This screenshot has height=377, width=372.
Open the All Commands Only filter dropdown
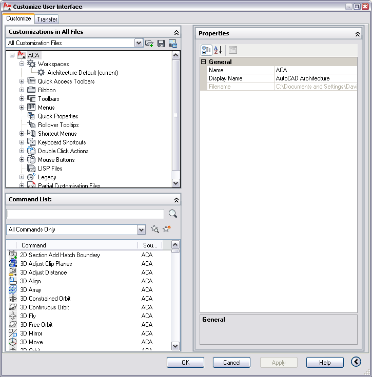click(x=141, y=229)
